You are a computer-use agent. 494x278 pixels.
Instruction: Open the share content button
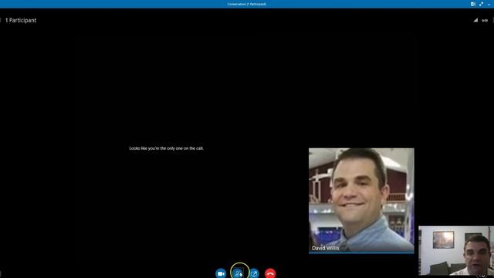tap(254, 273)
